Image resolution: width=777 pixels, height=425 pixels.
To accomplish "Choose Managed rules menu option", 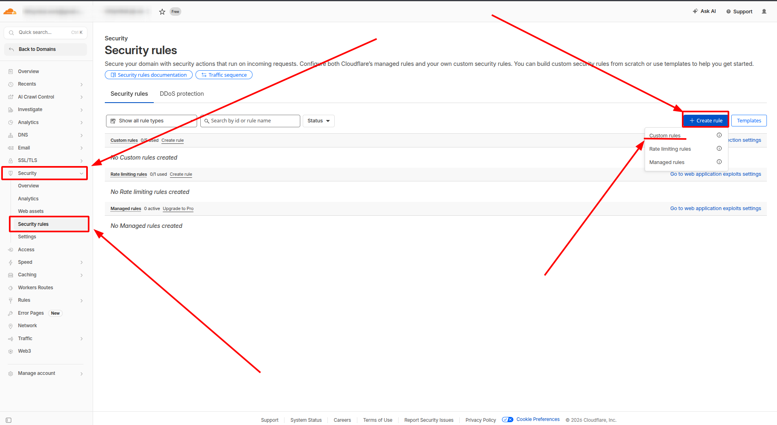I will click(x=667, y=162).
